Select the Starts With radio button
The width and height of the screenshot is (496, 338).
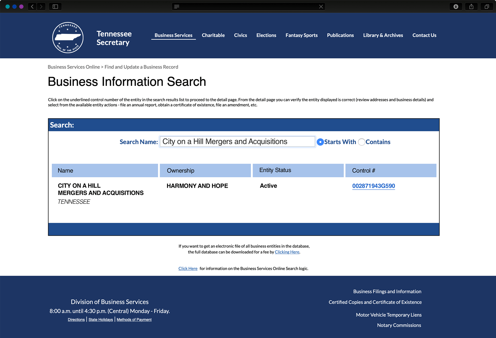point(320,142)
